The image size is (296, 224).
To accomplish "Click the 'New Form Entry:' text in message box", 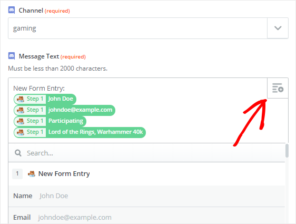I will 39,88.
